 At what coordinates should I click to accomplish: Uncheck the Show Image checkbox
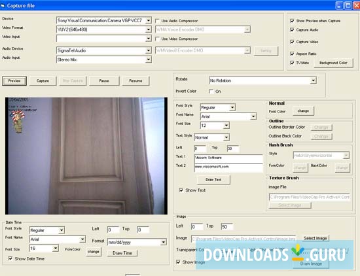click(x=178, y=262)
